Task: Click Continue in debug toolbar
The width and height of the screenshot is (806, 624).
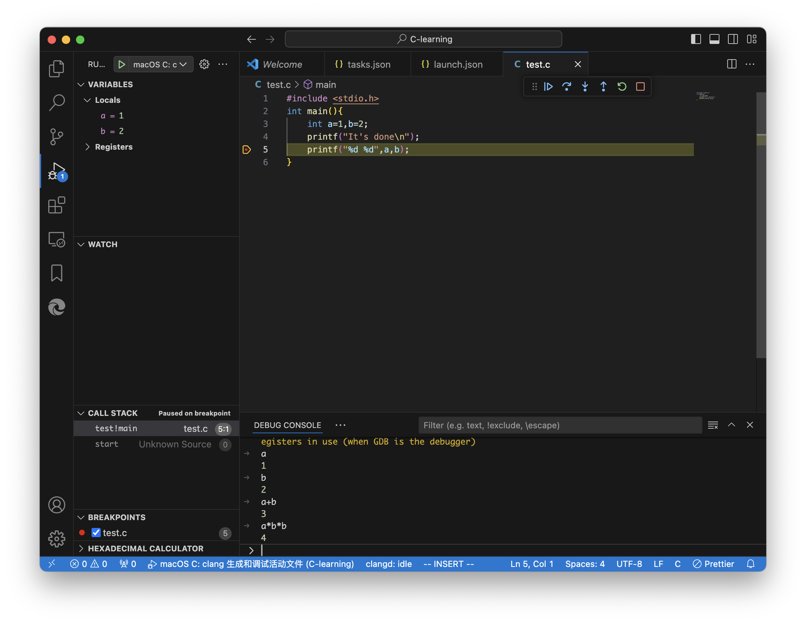Action: click(548, 87)
